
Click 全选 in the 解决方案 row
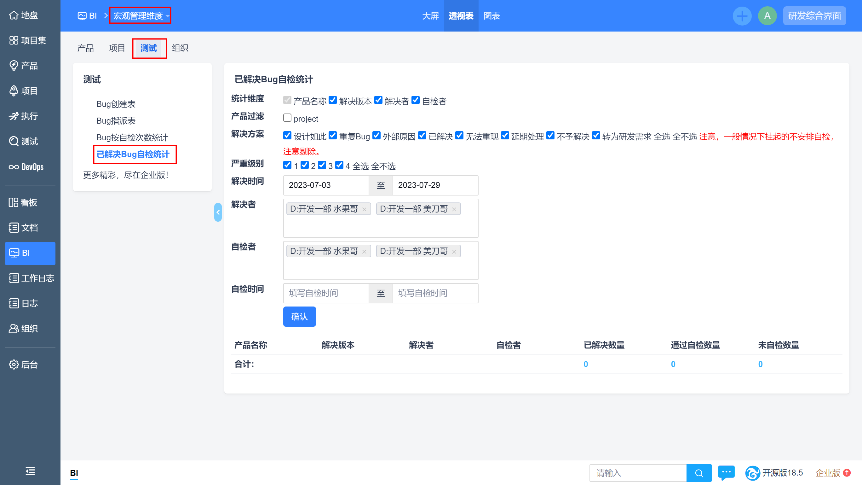pos(662,137)
